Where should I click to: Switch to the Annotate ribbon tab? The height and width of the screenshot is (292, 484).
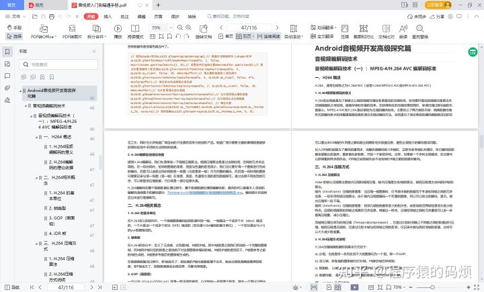pos(124,17)
